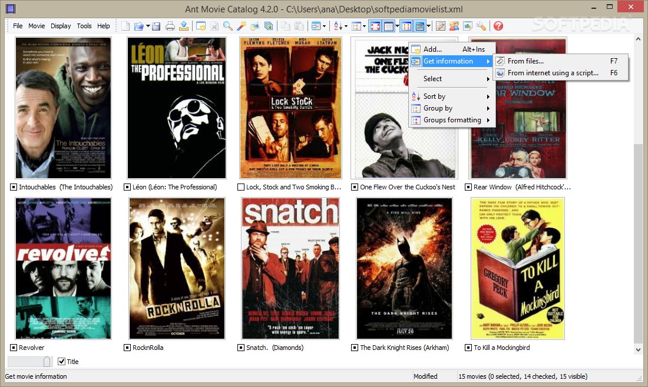
Task: Open the Loans people icon
Action: point(454,26)
